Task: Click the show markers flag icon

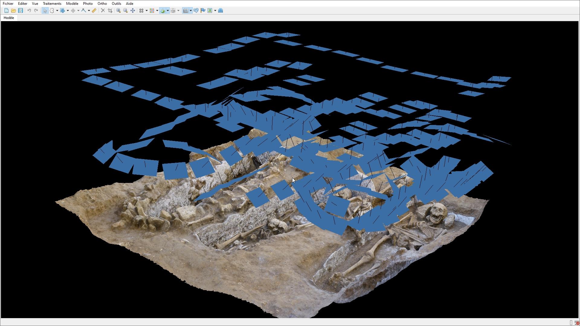Action: click(203, 11)
